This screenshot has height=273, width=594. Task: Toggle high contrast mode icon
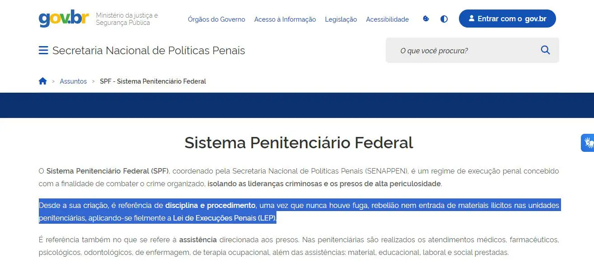(444, 19)
